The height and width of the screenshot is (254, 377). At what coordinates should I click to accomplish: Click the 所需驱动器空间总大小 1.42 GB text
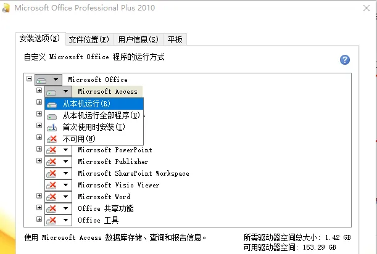point(297,237)
